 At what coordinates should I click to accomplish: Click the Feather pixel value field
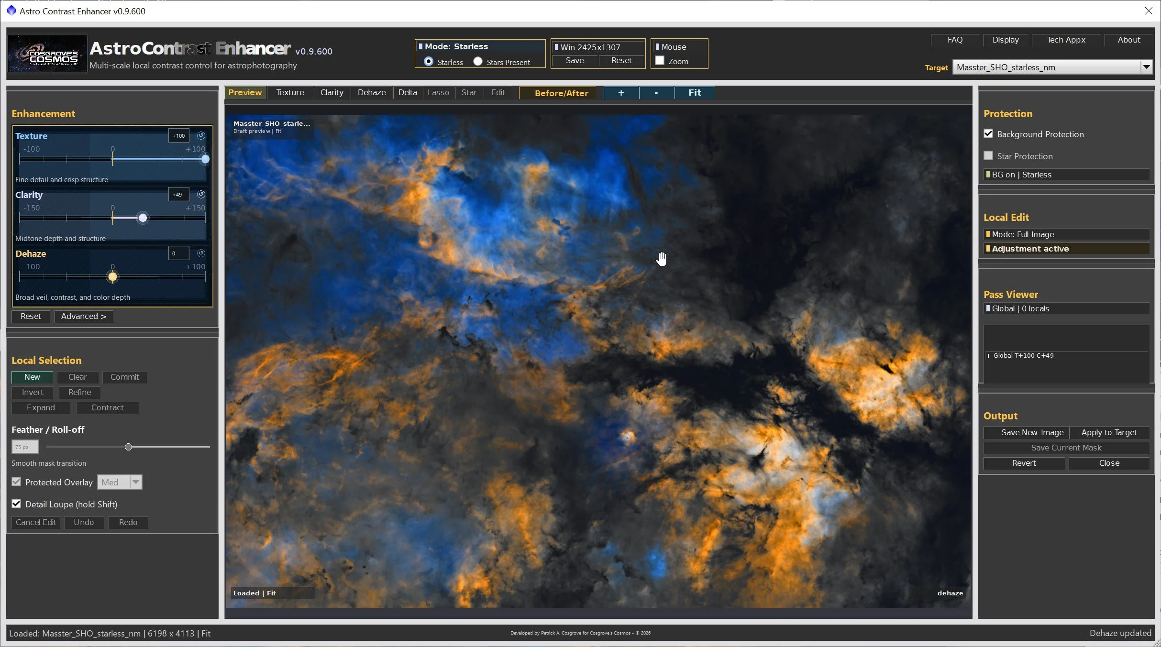point(25,447)
